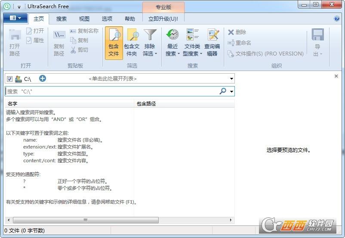The image size is (345, 238).
Task: Click the 0 文件 (0 字节数) status text
Action: click(25, 231)
